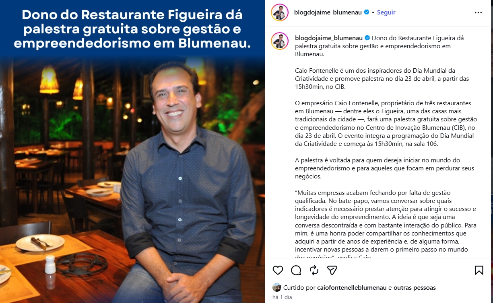Click the small liker avatar beside Curtido por
Viewport: 493px width, 303px height.
pos(277,287)
